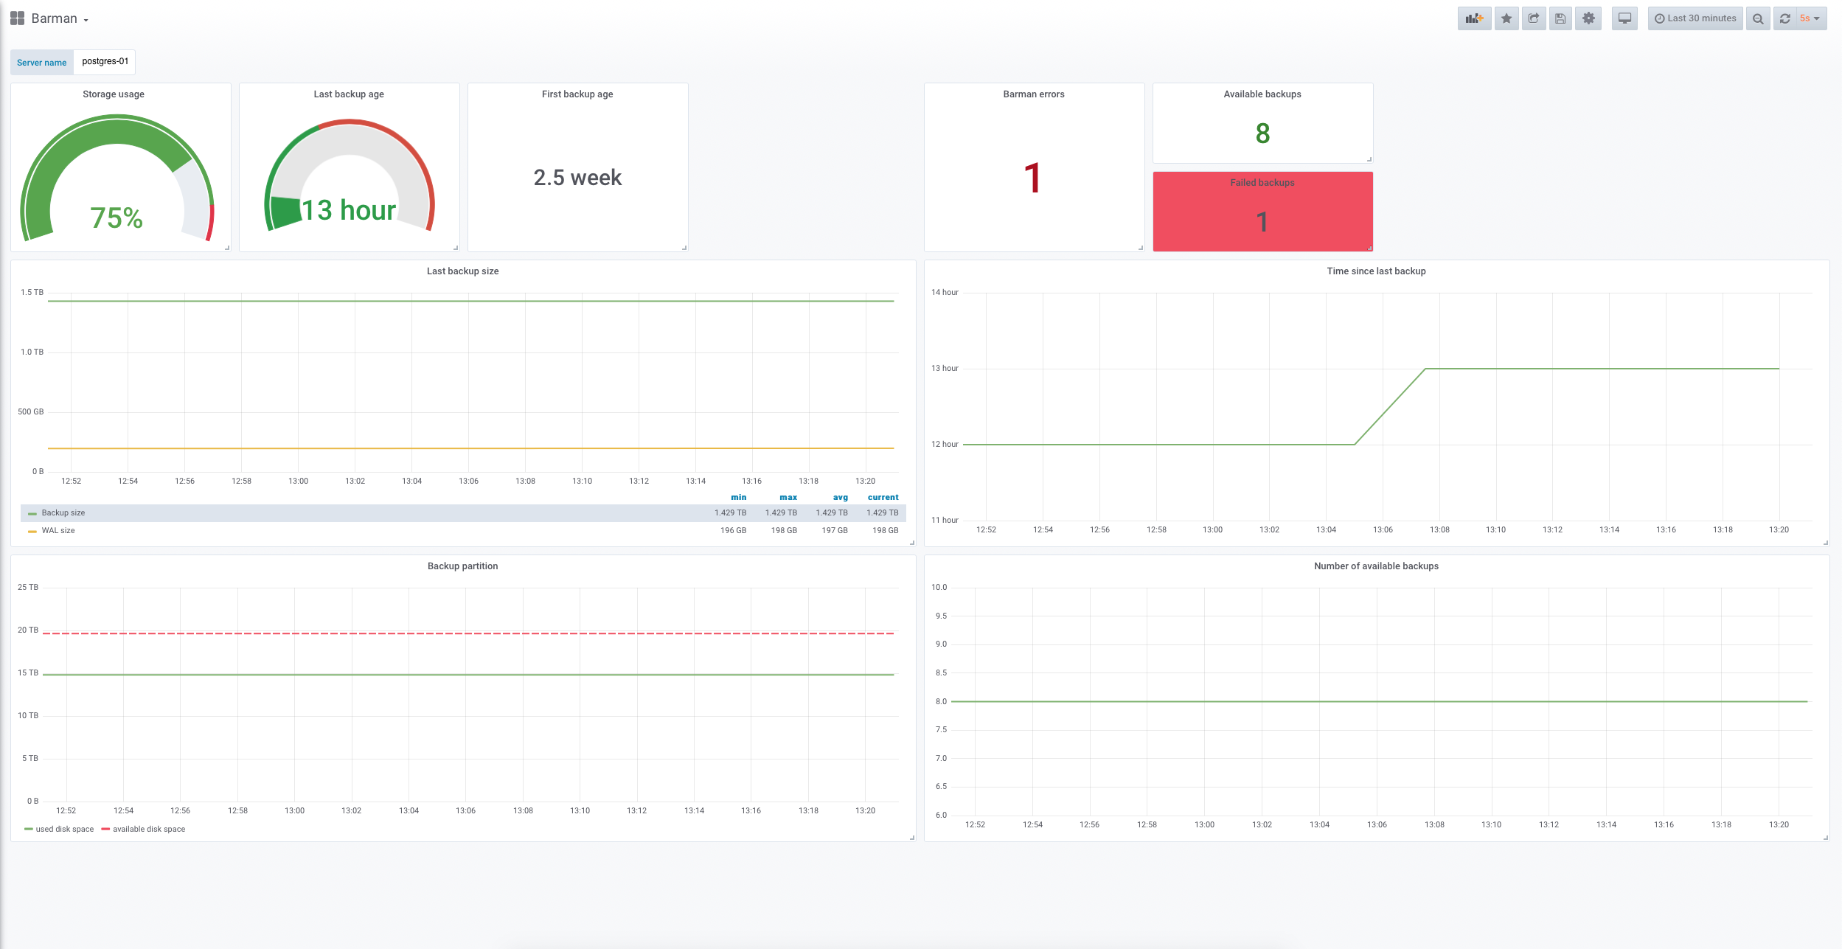
Task: Open the Last 30 minutes time picker
Action: click(1695, 18)
